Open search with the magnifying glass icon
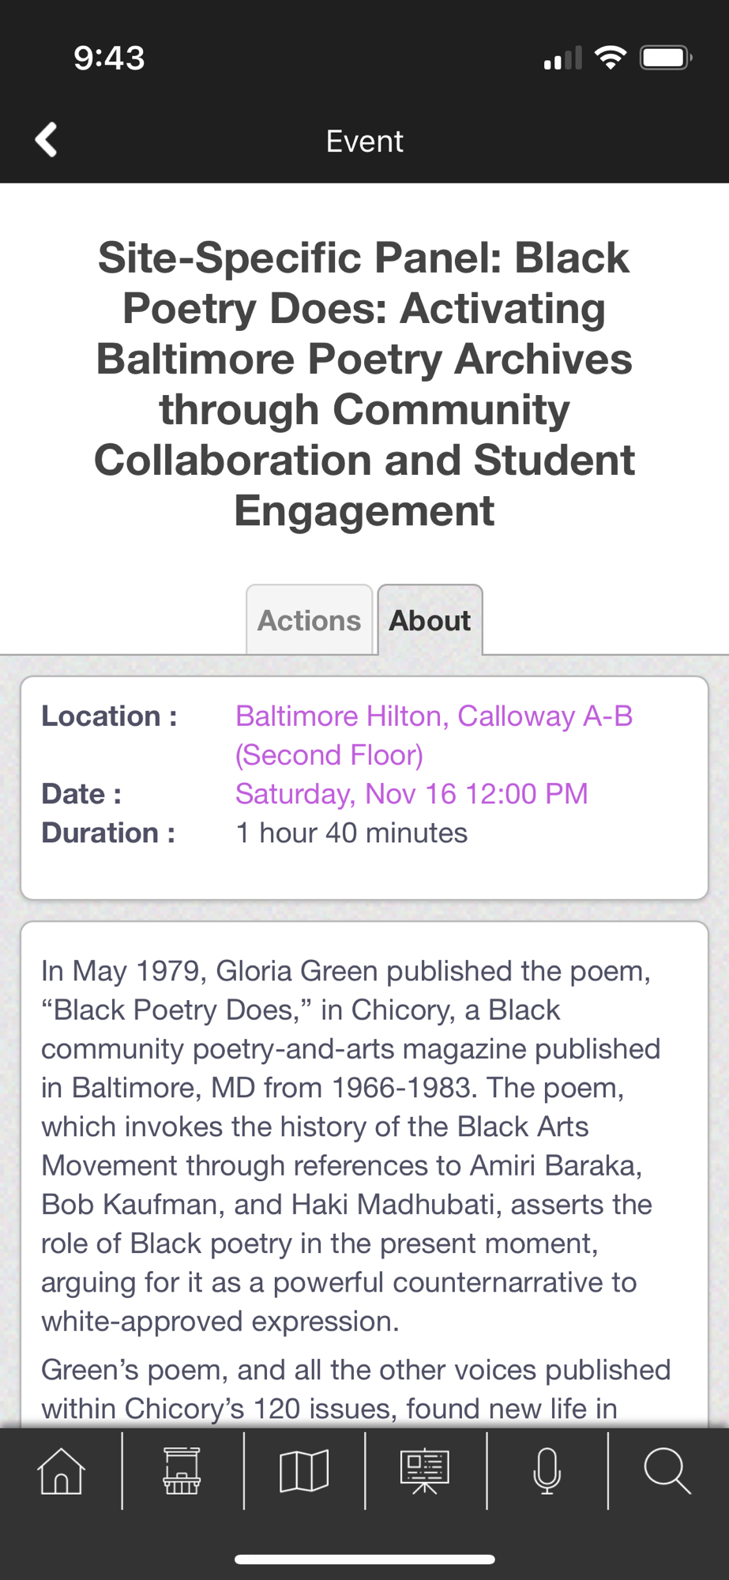729x1580 pixels. 667,1471
